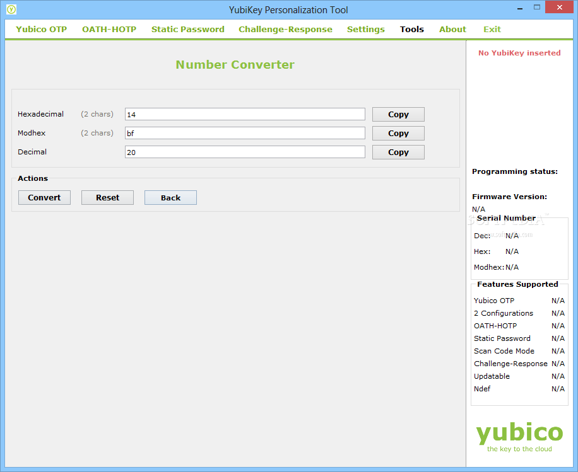Copy the Hexadecimal value
Screen dimensions: 578x472
(398, 115)
